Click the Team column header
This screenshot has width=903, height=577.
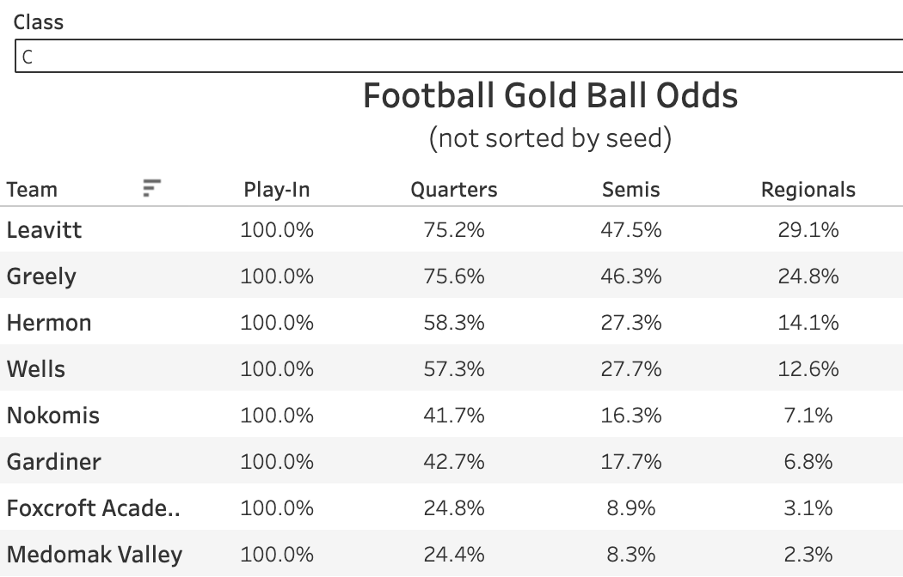coord(33,190)
